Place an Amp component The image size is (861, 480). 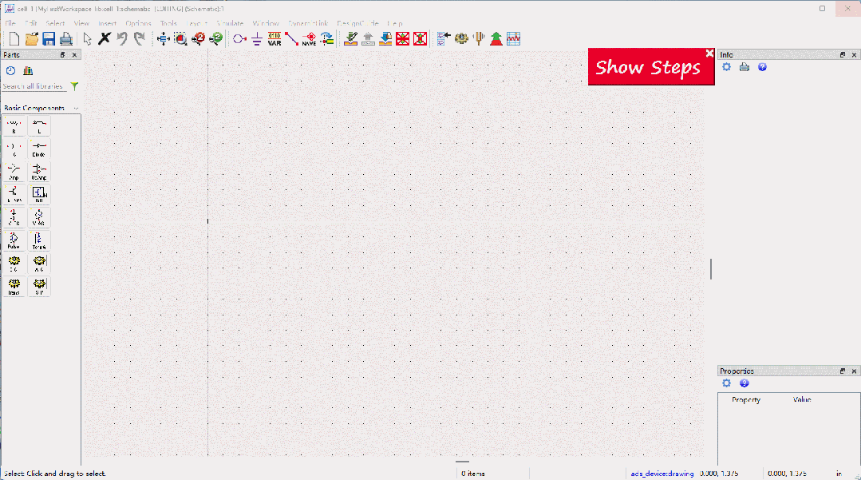pos(14,172)
